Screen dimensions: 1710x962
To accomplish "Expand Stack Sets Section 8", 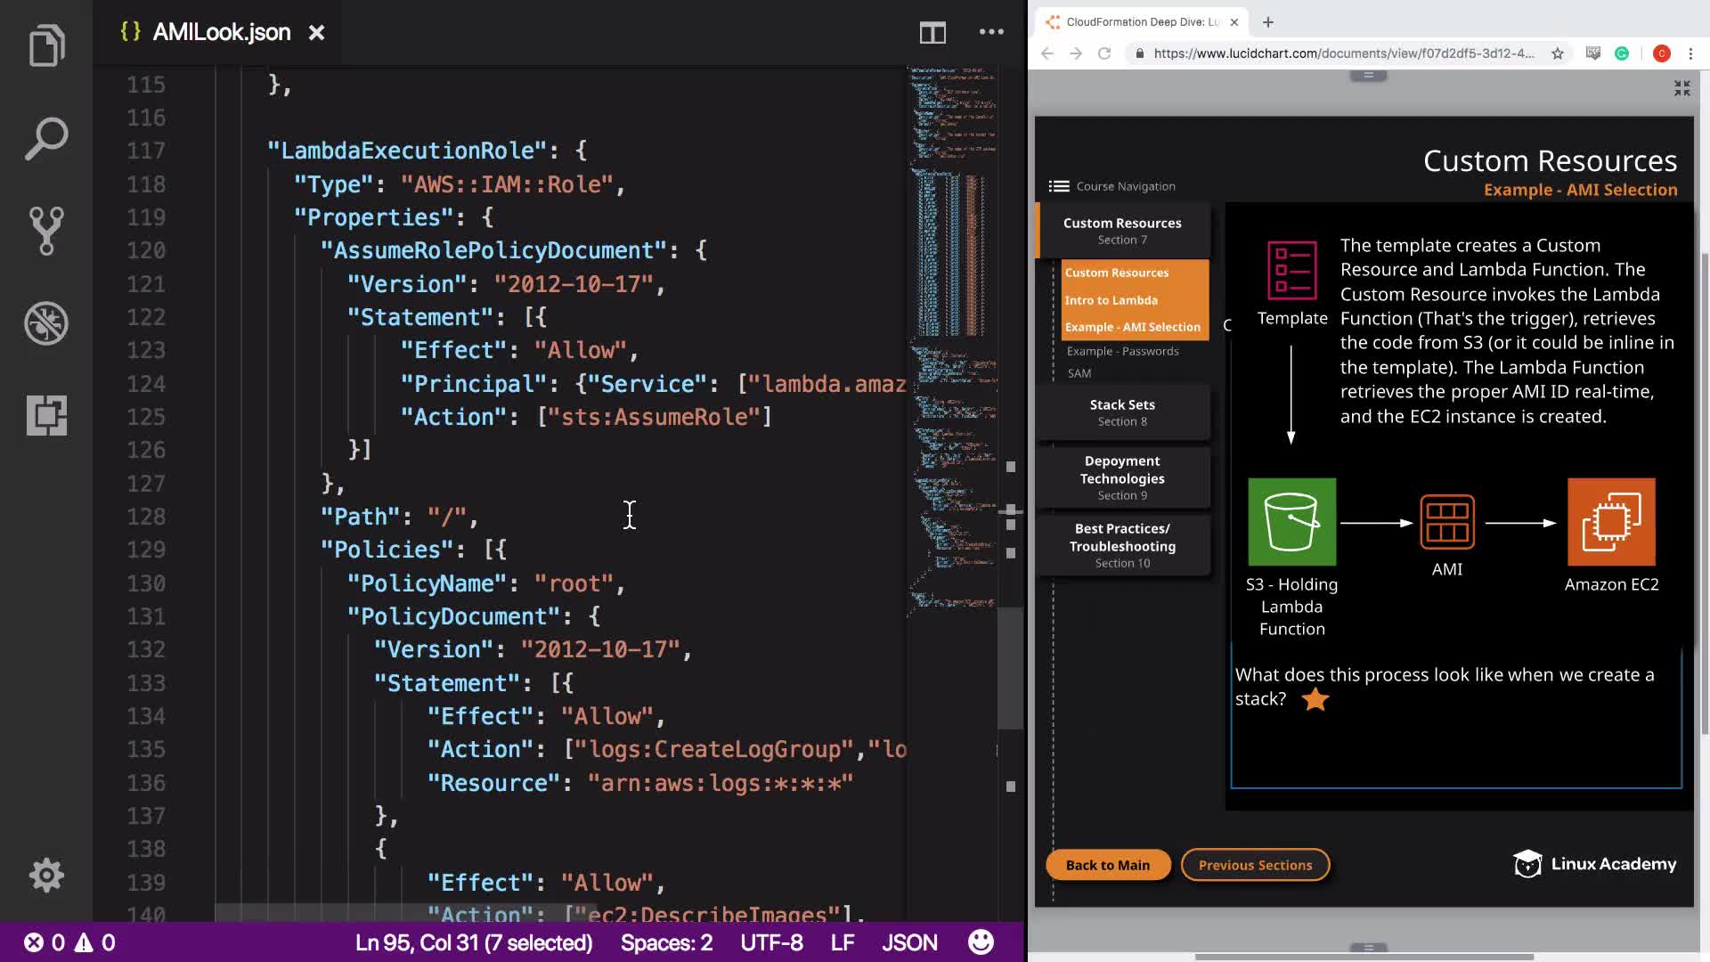I will [x=1122, y=412].
